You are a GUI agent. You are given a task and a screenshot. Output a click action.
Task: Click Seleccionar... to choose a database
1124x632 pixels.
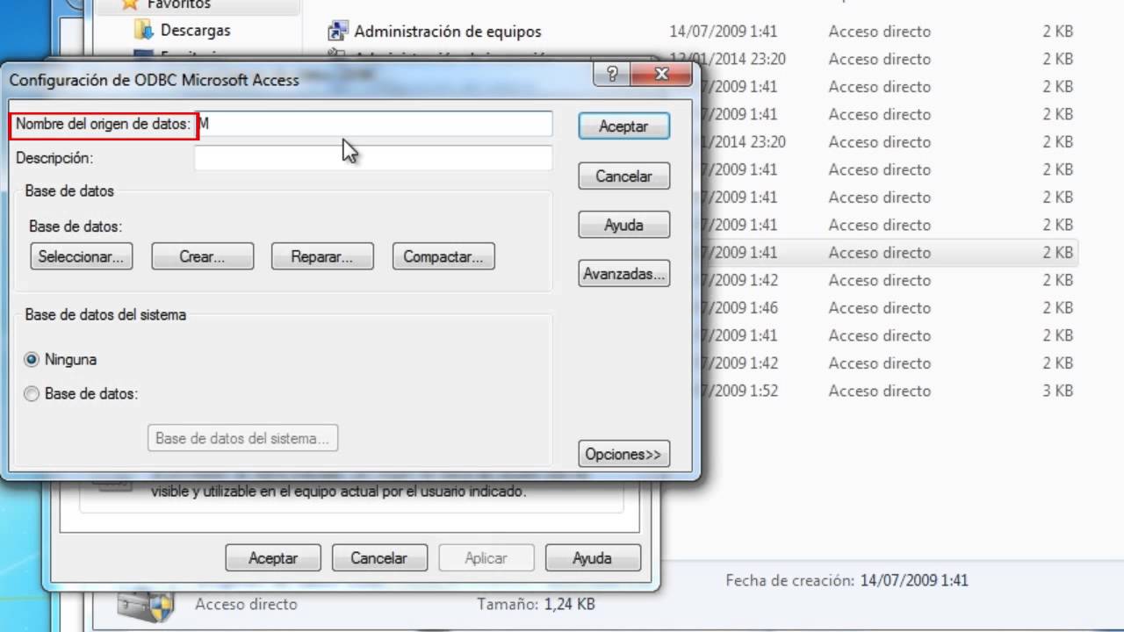pyautogui.click(x=81, y=257)
